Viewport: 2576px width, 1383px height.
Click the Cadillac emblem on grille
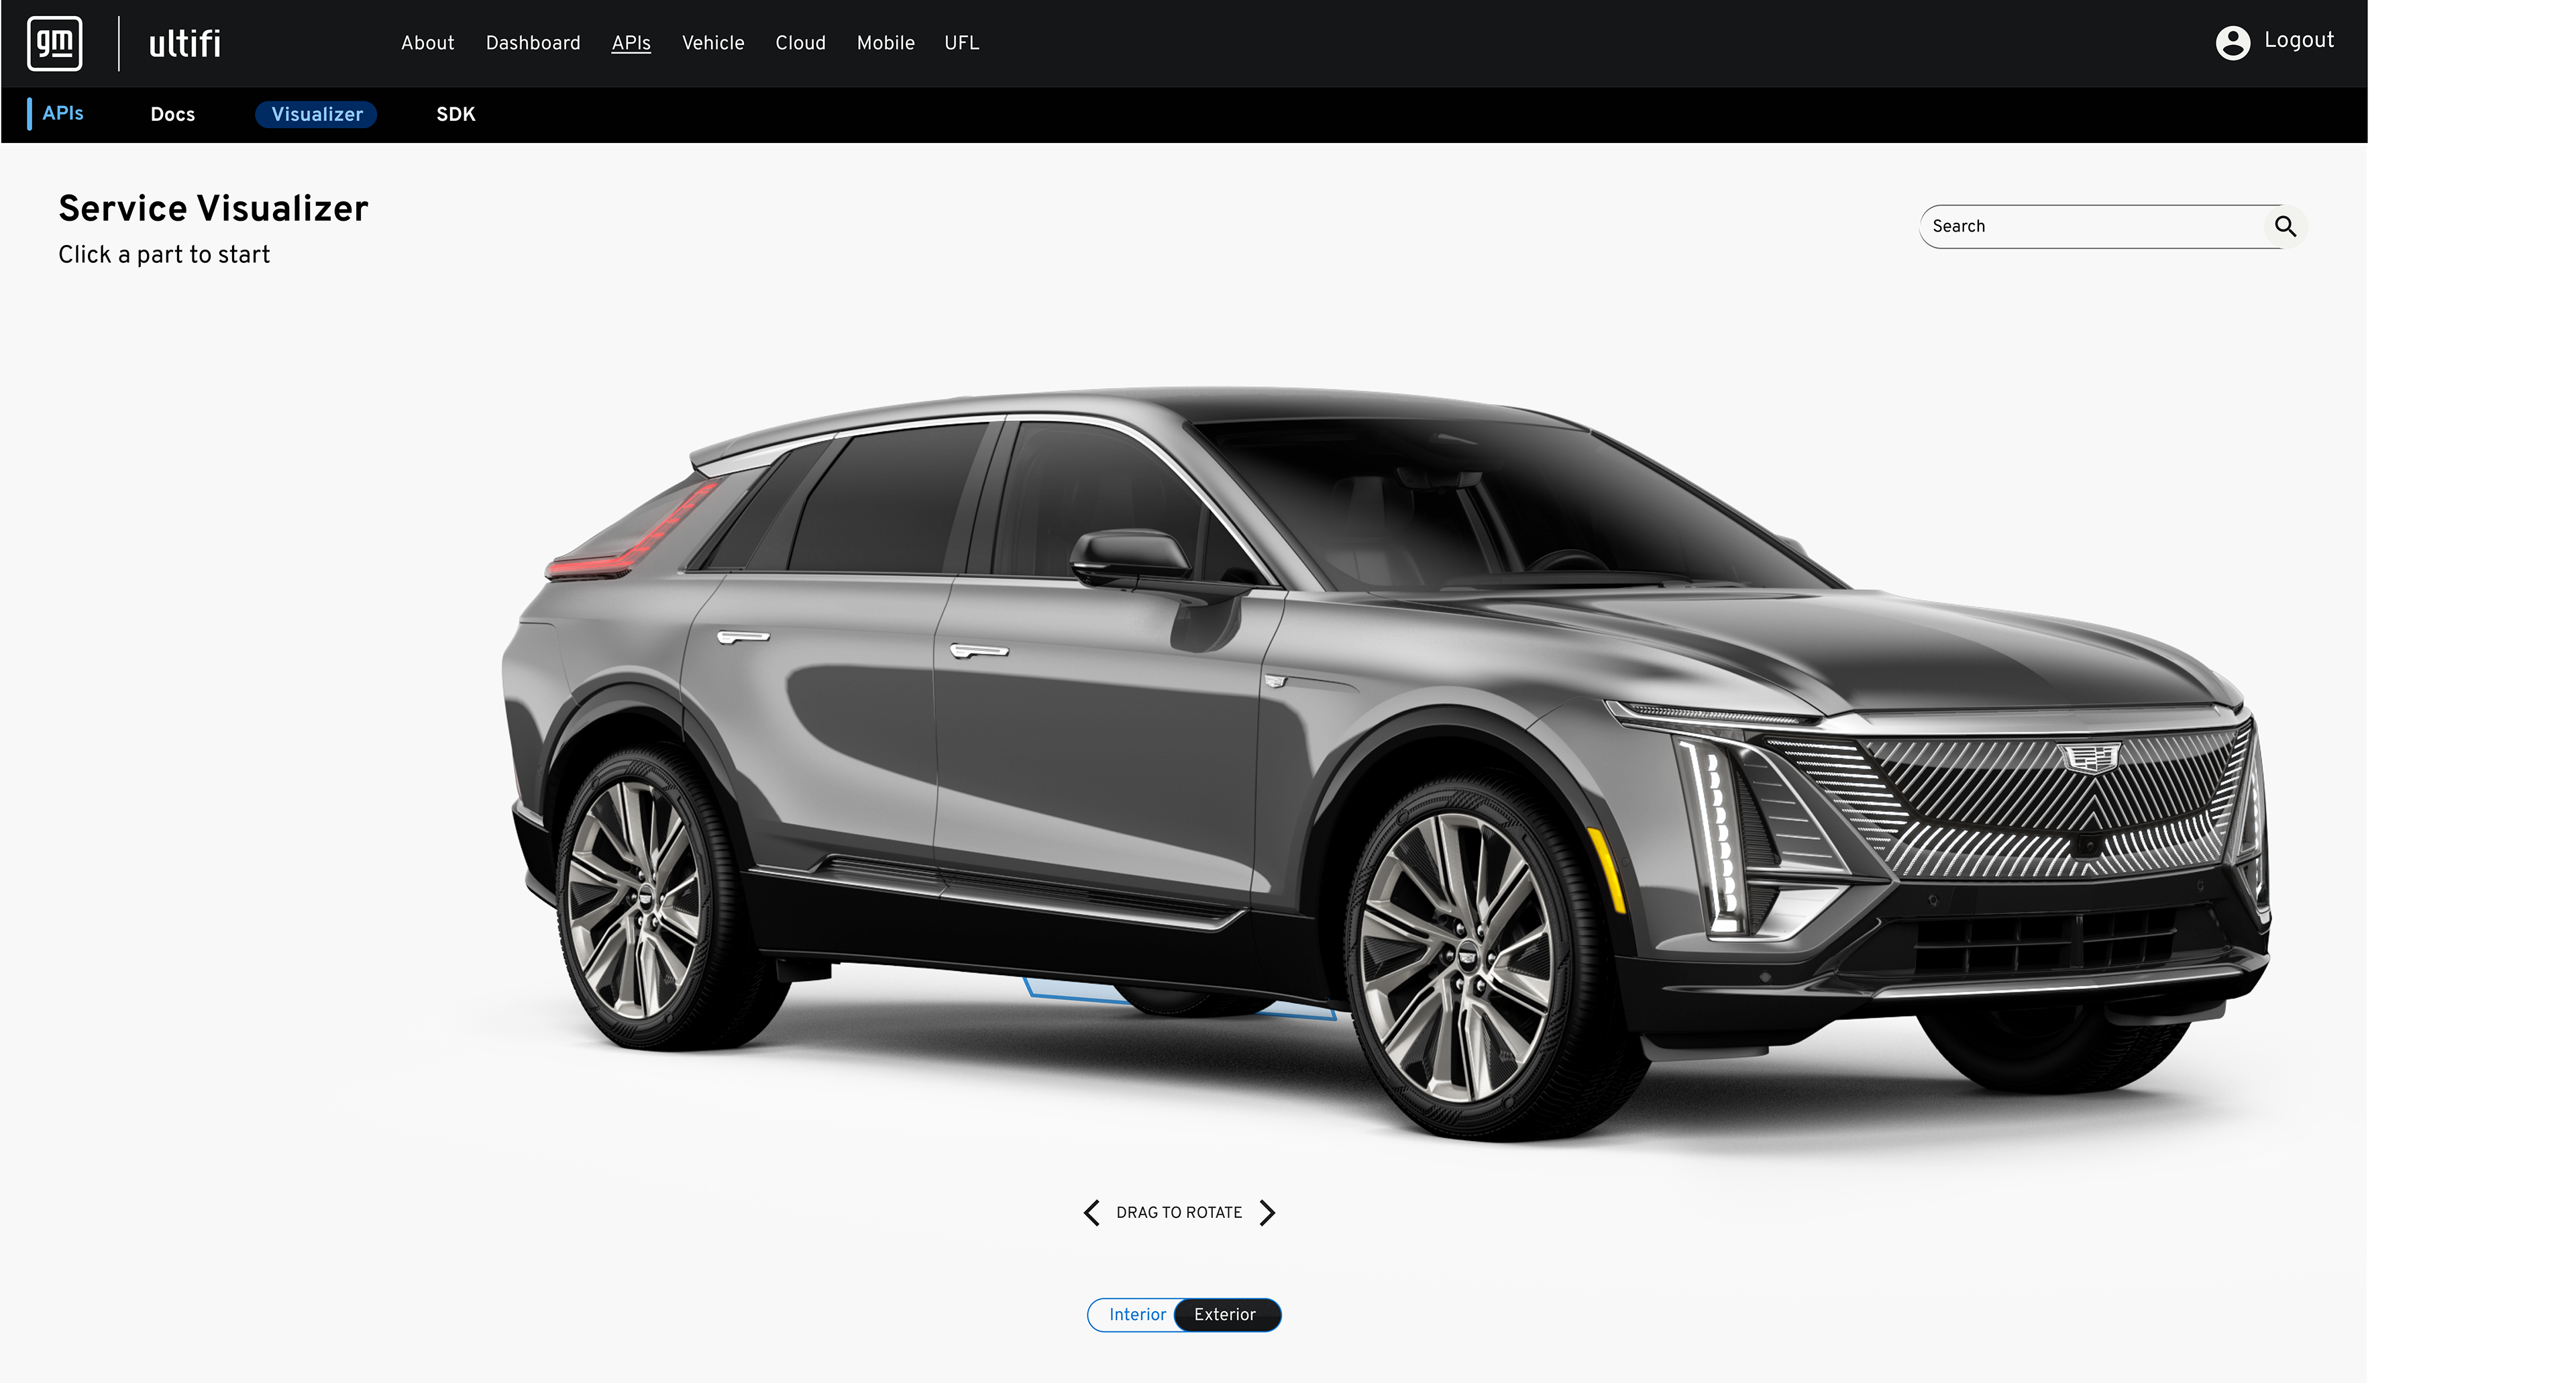click(x=2090, y=758)
